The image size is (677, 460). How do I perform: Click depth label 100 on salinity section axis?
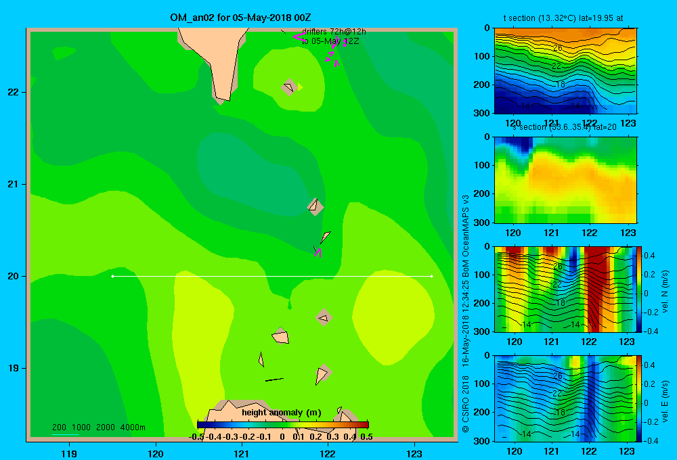[481, 165]
